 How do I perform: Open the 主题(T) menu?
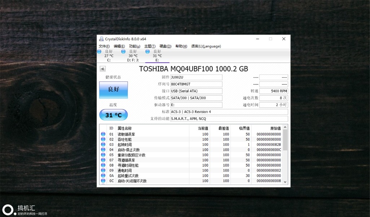(150, 46)
